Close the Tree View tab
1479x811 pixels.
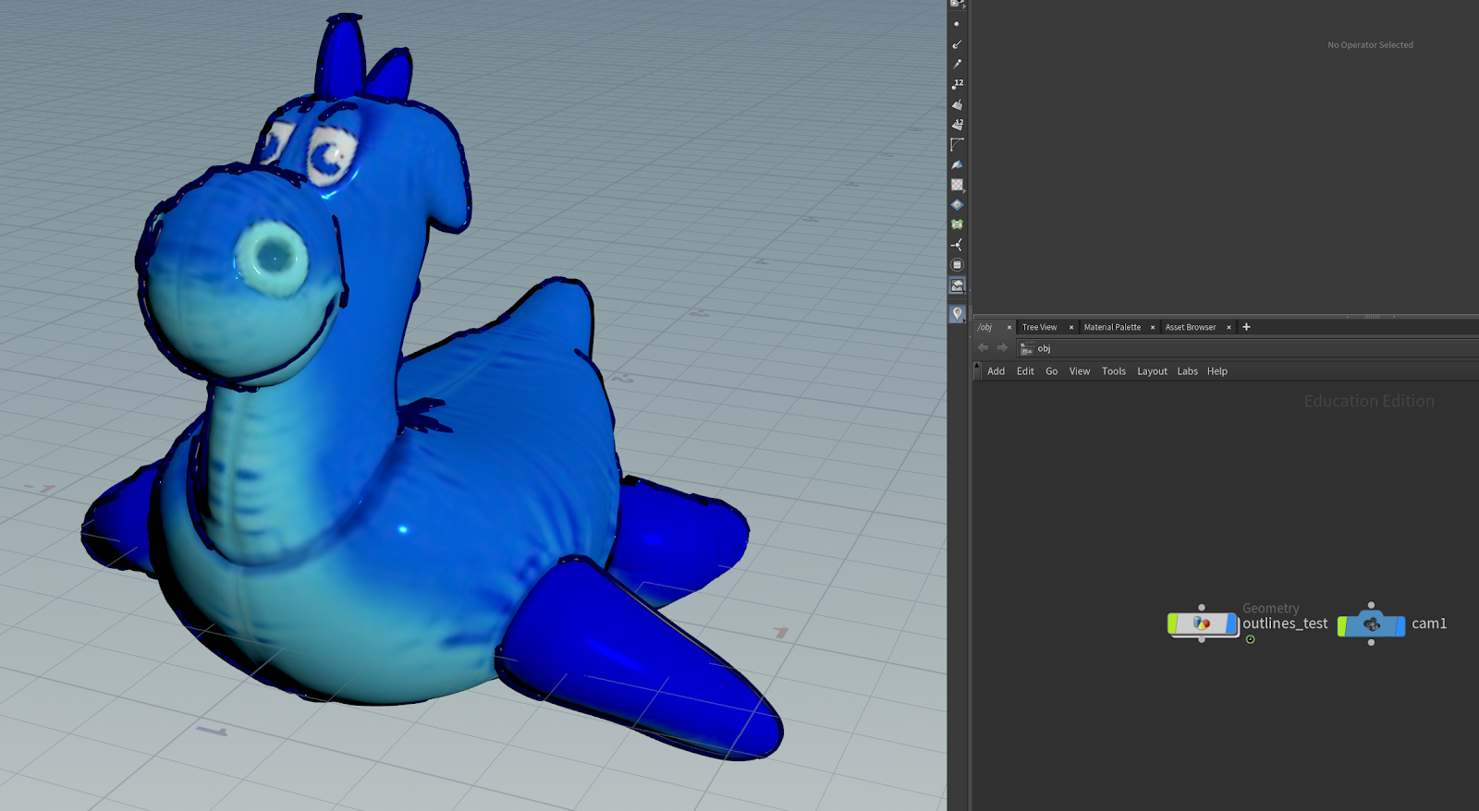[1071, 327]
